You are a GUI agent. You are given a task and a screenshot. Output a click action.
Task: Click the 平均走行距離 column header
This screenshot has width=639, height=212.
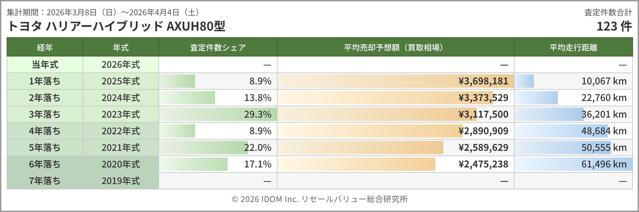[573, 48]
